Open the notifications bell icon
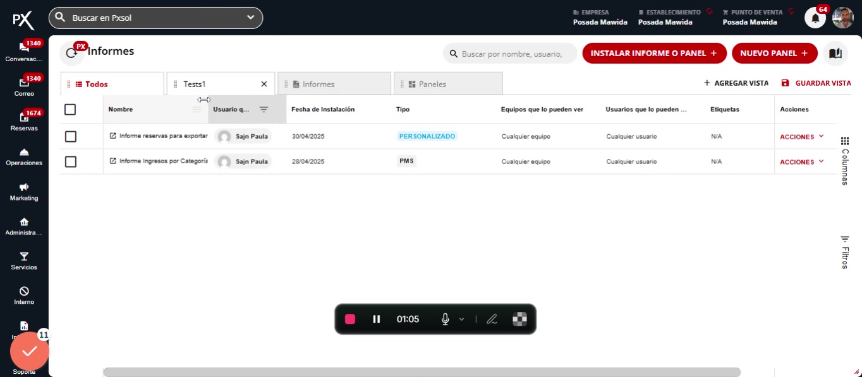This screenshot has height=377, width=862. 815,18
